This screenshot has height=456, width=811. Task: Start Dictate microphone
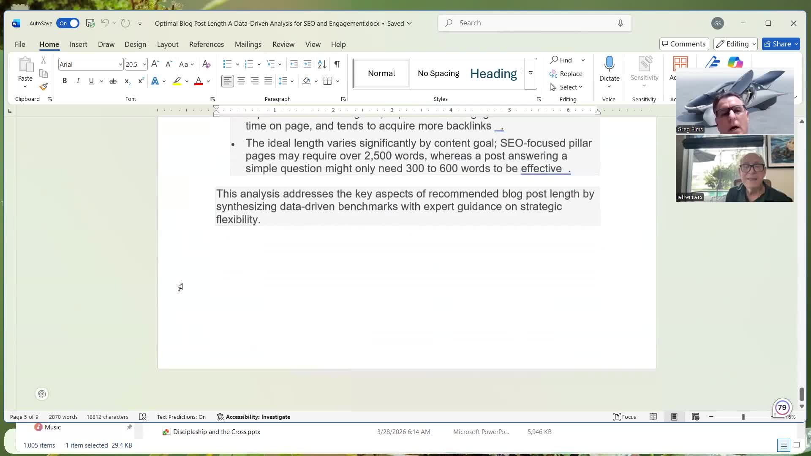[x=609, y=64]
